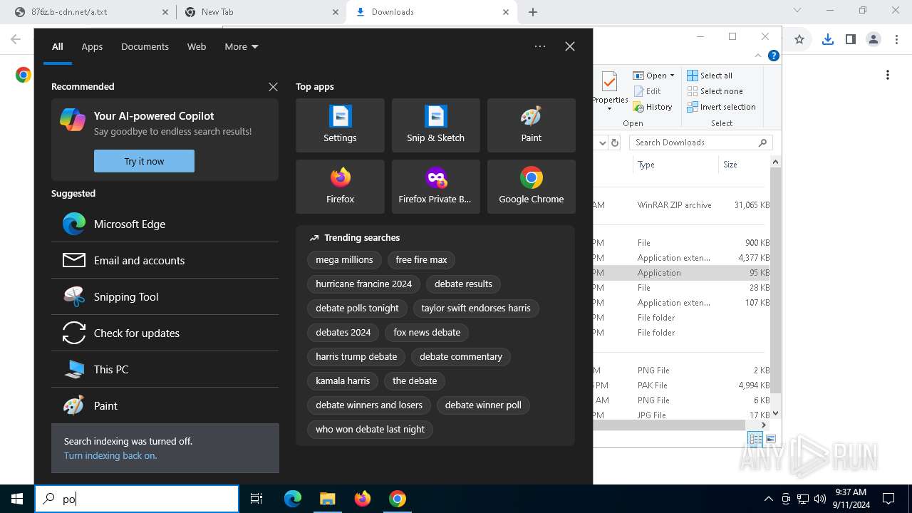Switch to the Apps search tab

coord(92,46)
